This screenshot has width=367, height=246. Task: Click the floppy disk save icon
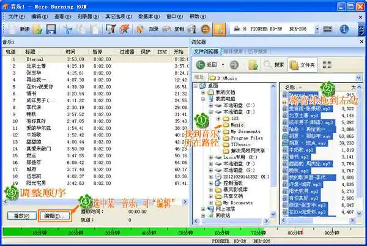(x=51, y=29)
